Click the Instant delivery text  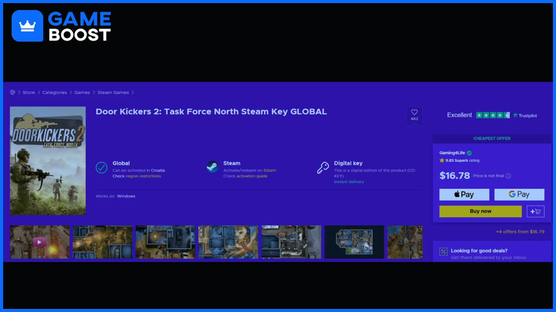pos(349,182)
